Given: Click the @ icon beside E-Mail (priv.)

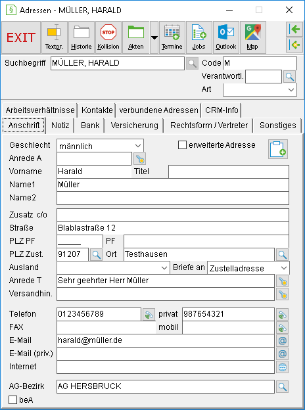Looking at the screenshot, I should tap(282, 353).
